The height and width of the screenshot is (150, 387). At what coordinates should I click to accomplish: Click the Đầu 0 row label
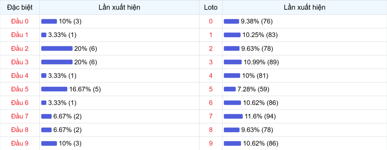20,21
